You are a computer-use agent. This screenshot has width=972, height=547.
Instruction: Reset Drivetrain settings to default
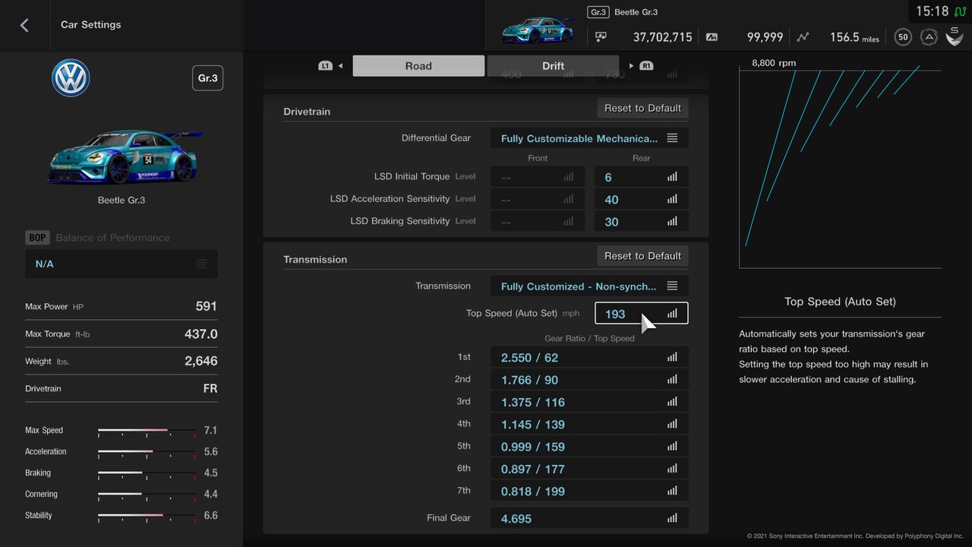click(642, 108)
